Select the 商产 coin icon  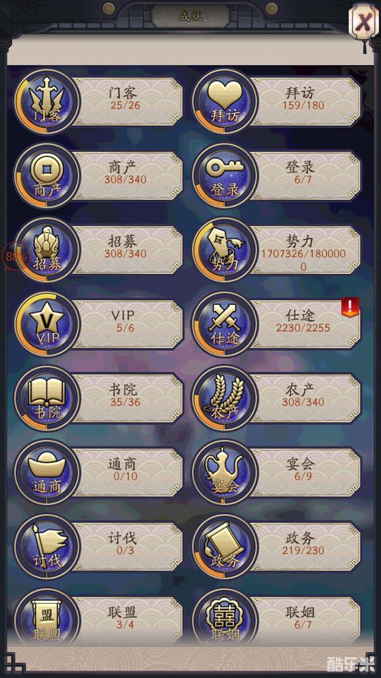click(x=47, y=177)
